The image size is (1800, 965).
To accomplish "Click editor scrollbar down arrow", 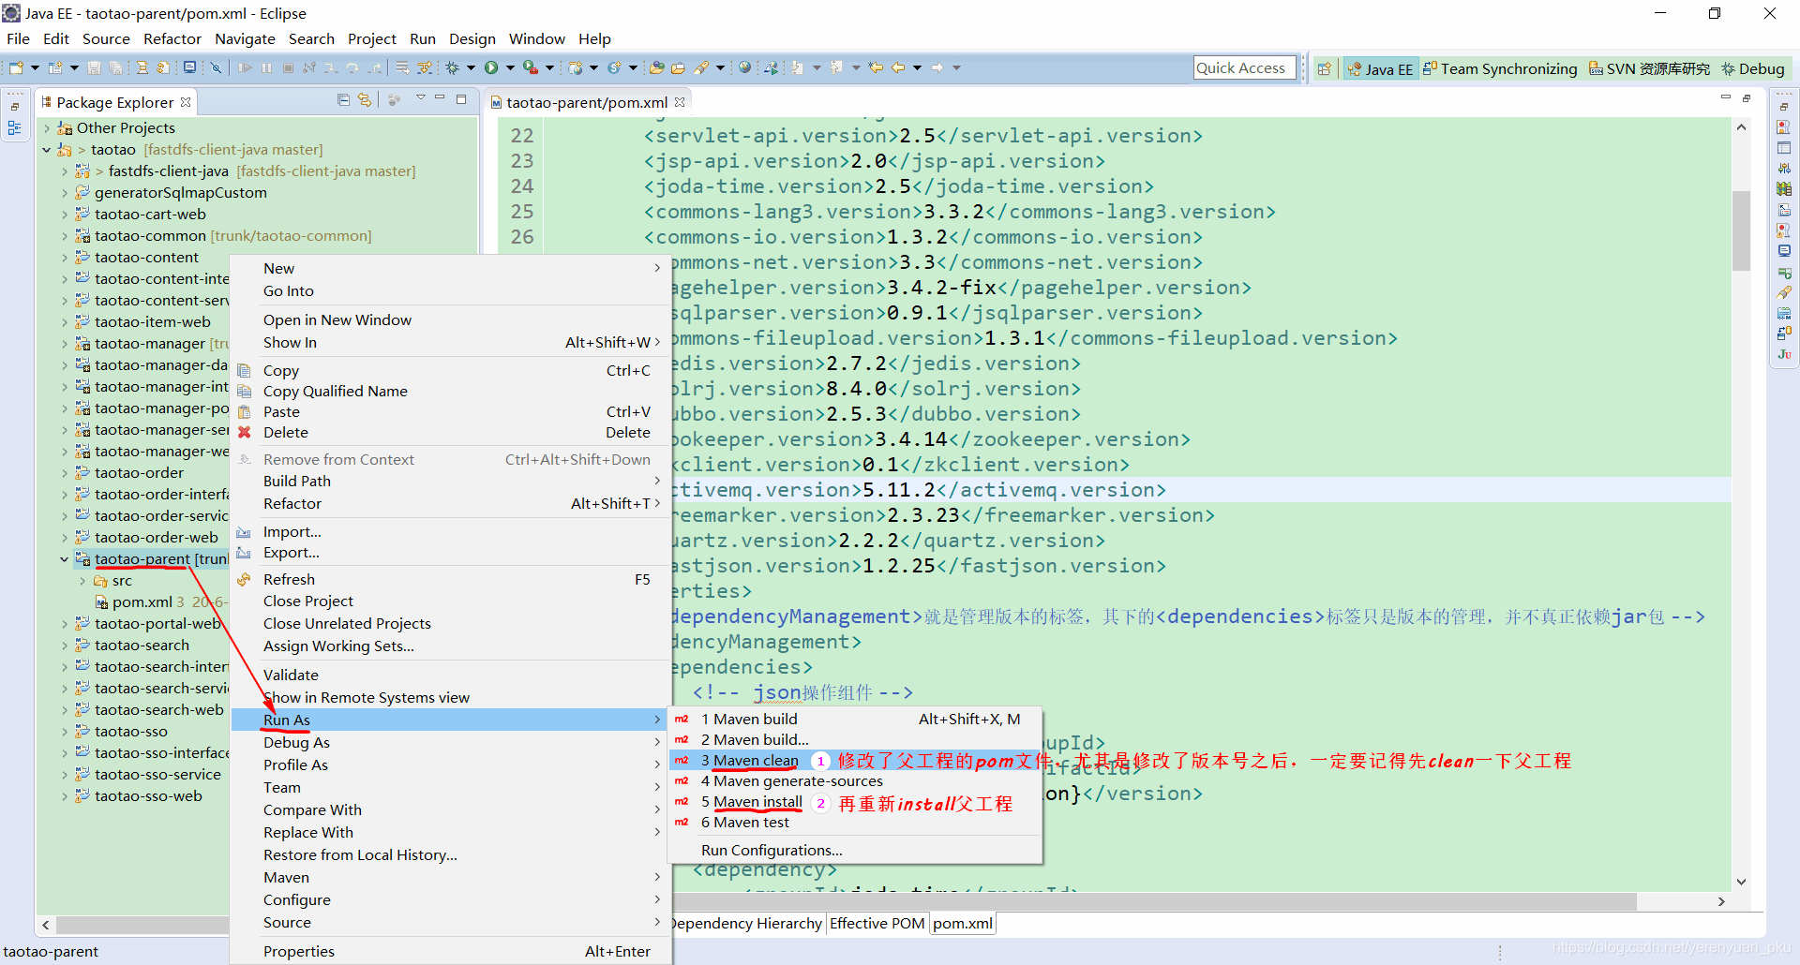I will [1741, 882].
